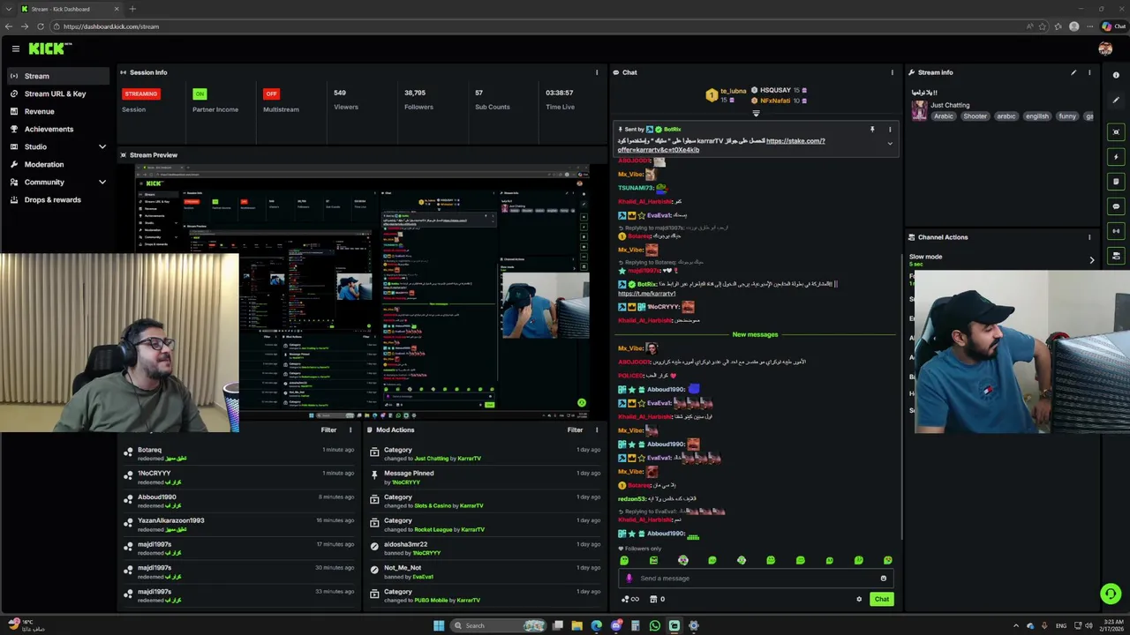Screen dimensions: 1130x635
Task: Click the store icon showing 0
Action: click(x=657, y=600)
